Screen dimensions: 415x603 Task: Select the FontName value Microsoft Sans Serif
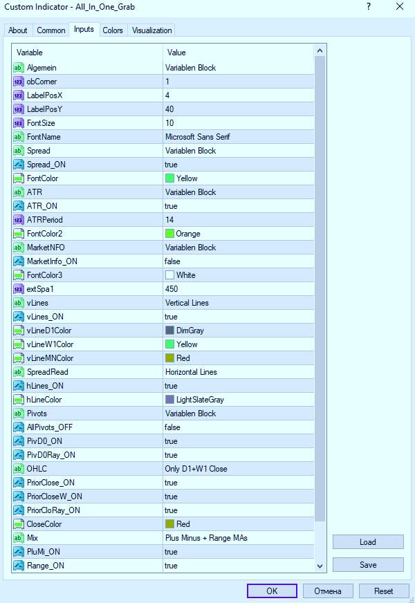[x=196, y=137]
